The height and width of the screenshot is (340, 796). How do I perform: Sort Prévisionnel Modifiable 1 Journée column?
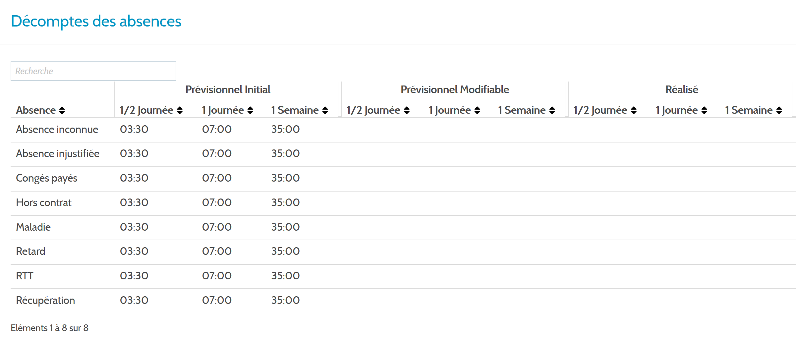[477, 110]
